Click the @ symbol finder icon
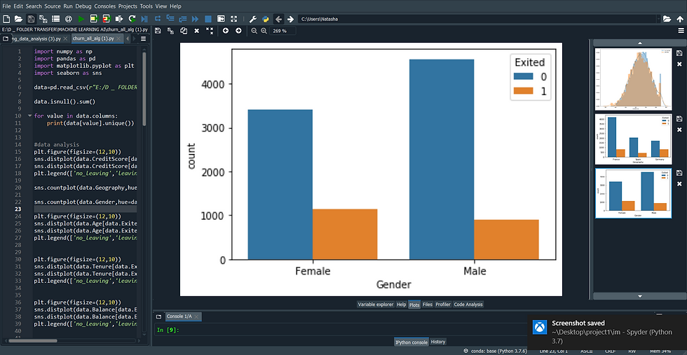Viewport: 687px width, 355px height. tap(69, 19)
